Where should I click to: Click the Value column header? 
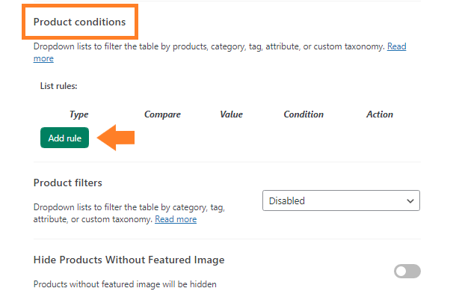pyautogui.click(x=231, y=114)
